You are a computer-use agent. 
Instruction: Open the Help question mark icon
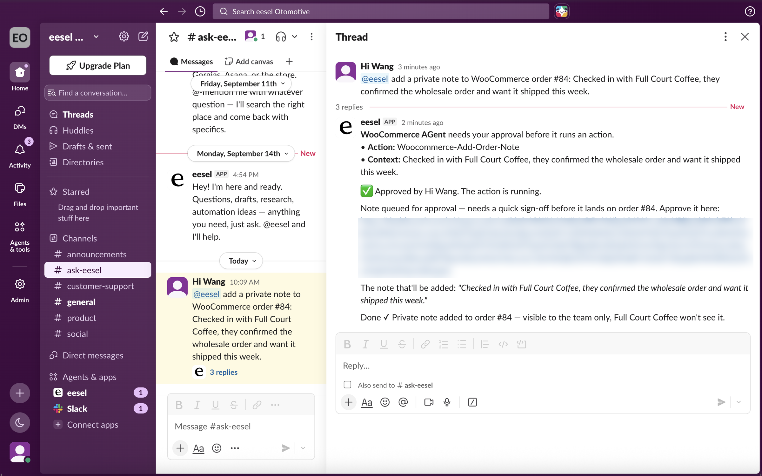tap(750, 11)
